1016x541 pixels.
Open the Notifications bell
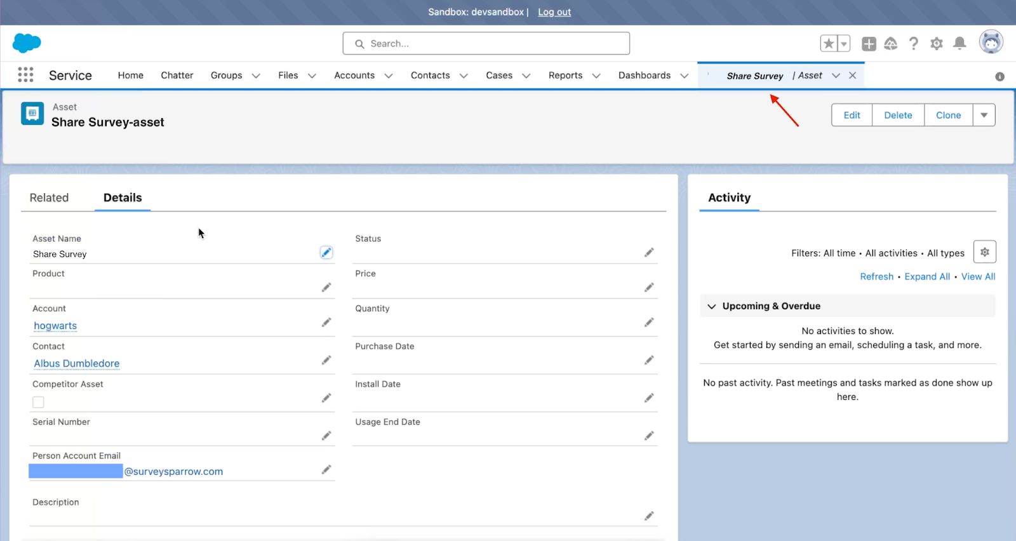(x=959, y=43)
